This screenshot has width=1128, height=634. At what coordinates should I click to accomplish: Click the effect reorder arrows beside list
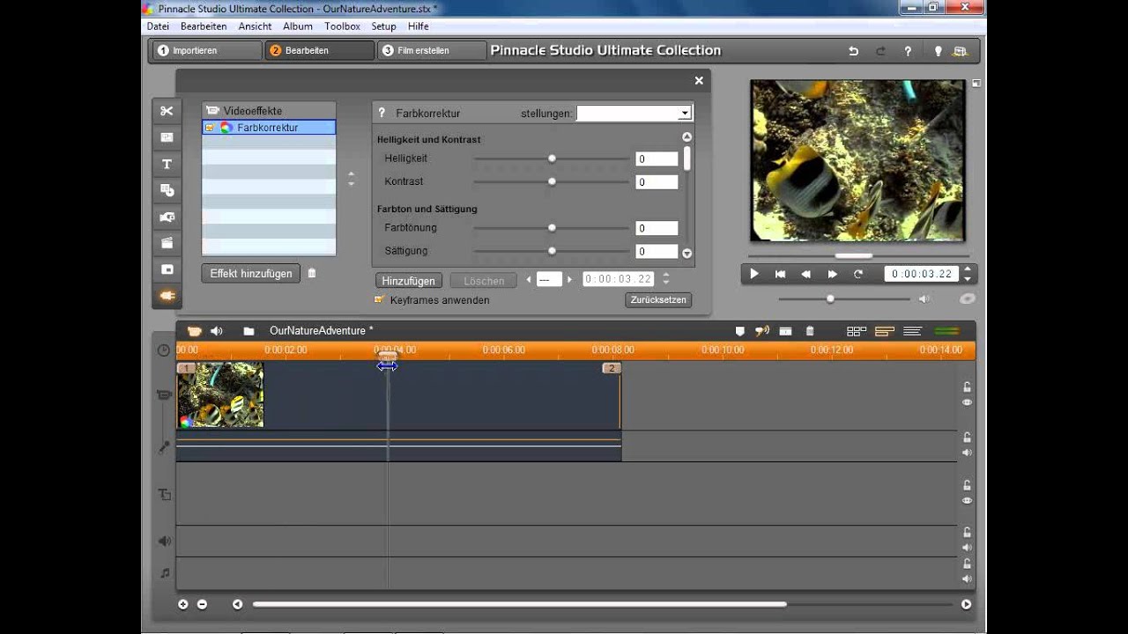click(351, 180)
